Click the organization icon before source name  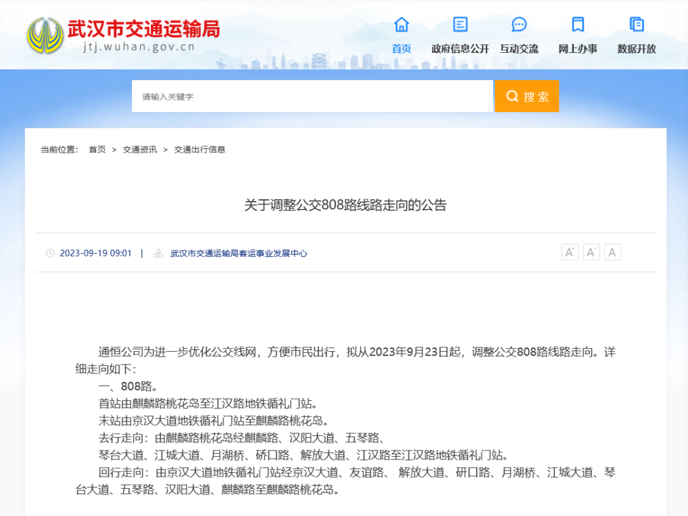tap(158, 253)
